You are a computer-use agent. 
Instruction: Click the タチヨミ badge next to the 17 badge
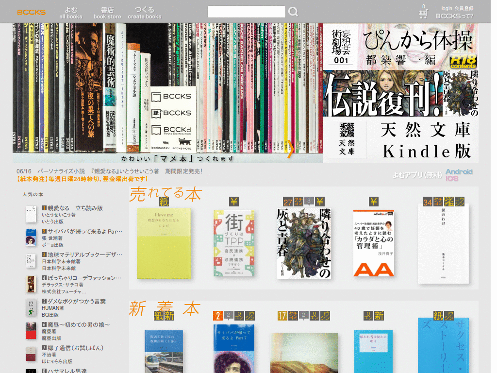coord(293,316)
